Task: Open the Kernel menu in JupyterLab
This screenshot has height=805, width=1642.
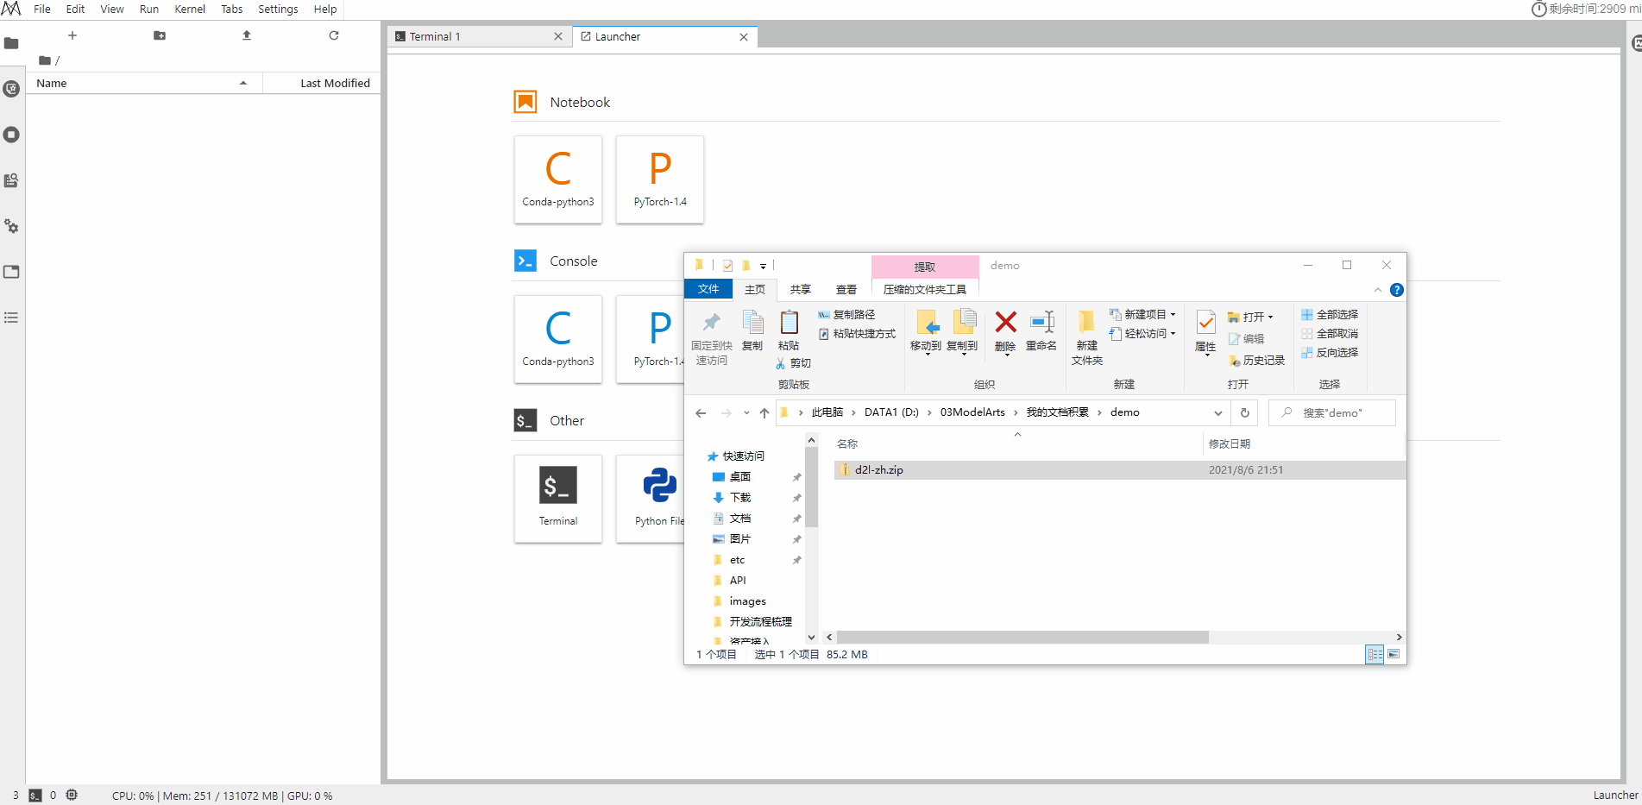Action: tap(190, 9)
